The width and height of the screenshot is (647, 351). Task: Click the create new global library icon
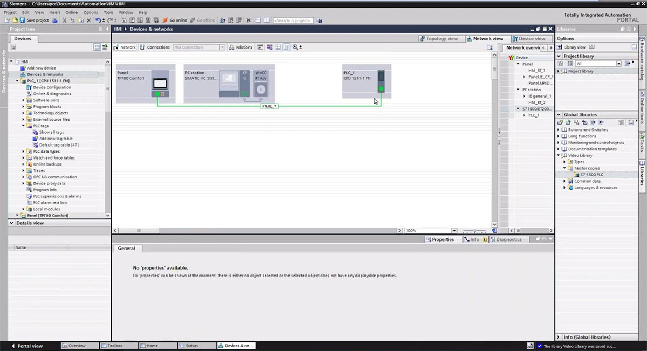point(560,122)
